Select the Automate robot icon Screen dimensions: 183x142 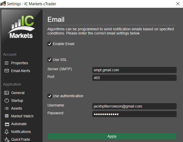(x=7, y=124)
